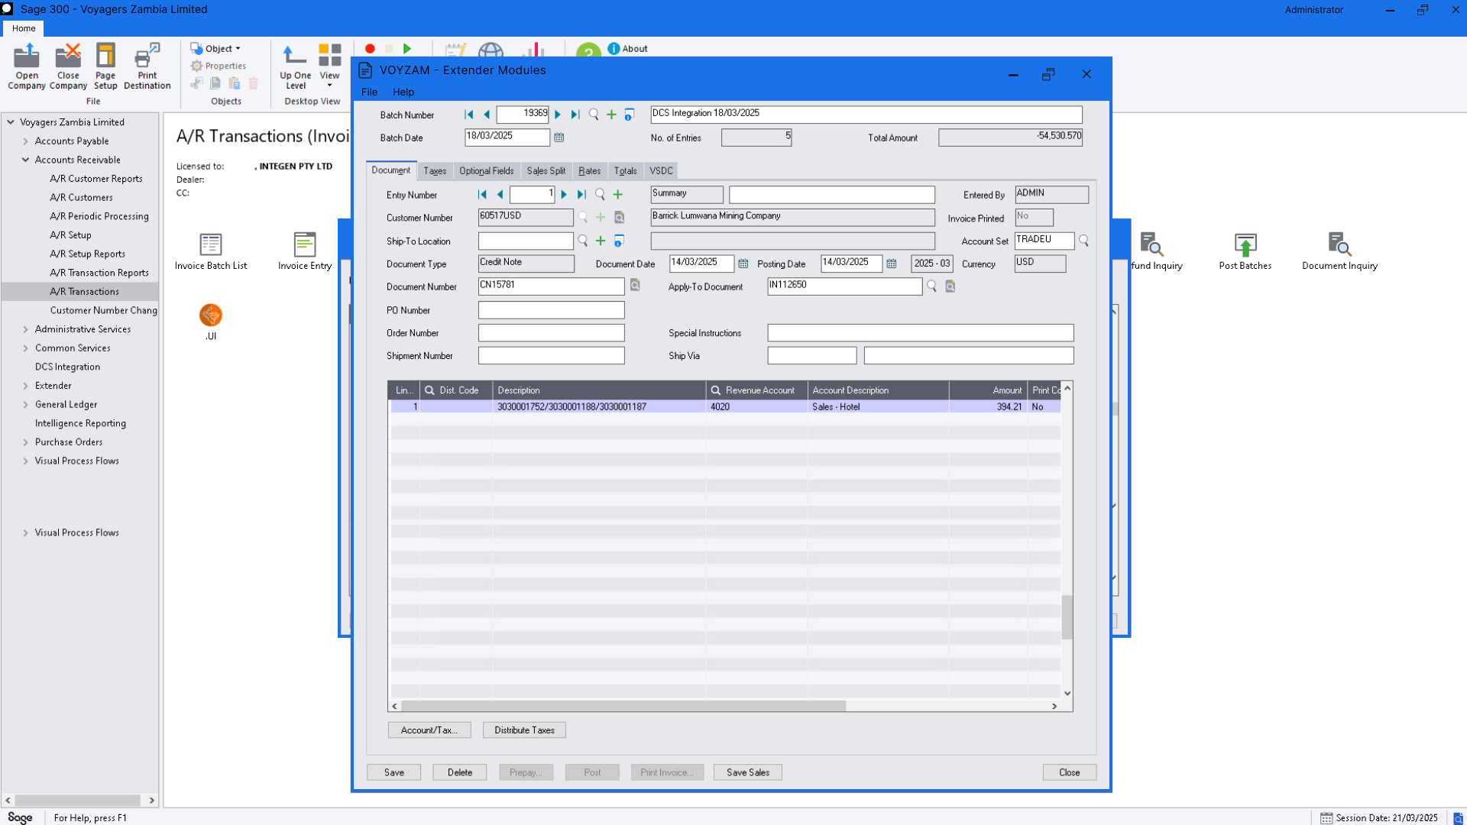This screenshot has height=825, width=1467.
Task: Collapse the Accounts Receivable tree node
Action: [25, 160]
